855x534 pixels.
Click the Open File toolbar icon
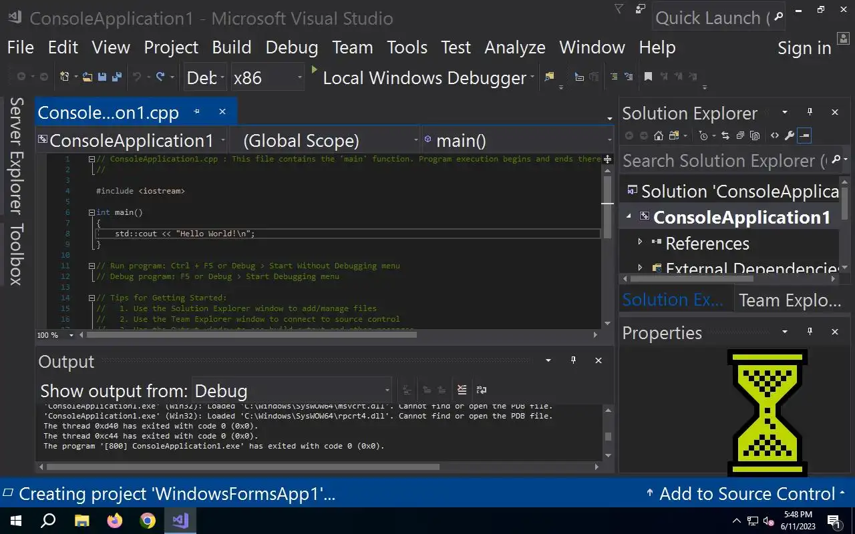click(87, 77)
